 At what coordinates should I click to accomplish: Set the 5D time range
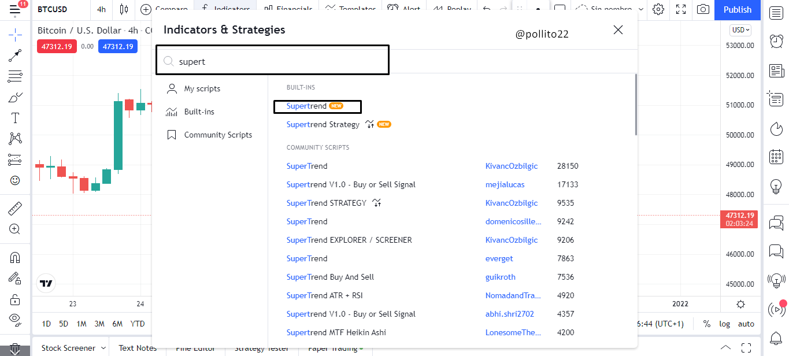click(64, 324)
